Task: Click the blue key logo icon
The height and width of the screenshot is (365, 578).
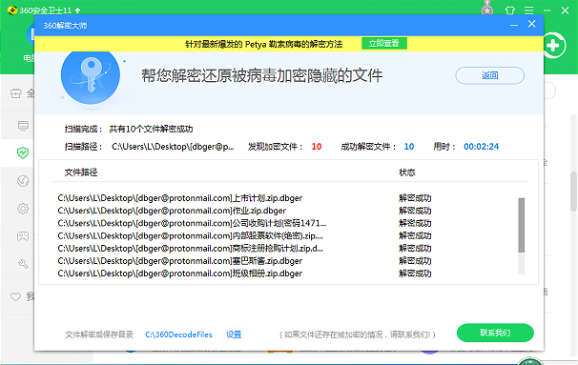Action: coord(91,75)
